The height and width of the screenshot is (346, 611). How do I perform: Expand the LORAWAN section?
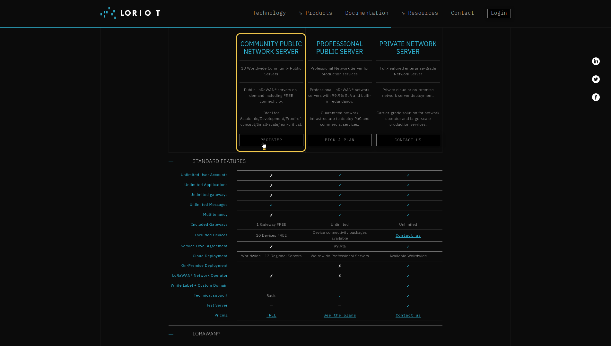tap(171, 334)
